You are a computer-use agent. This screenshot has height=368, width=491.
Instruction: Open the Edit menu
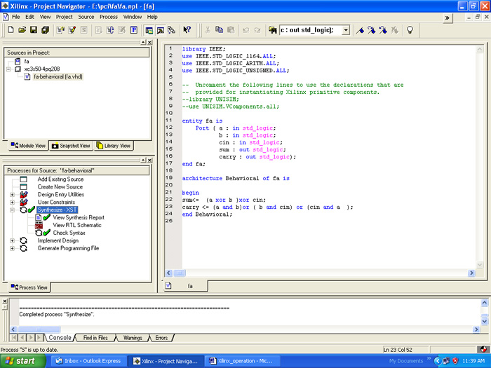click(29, 17)
